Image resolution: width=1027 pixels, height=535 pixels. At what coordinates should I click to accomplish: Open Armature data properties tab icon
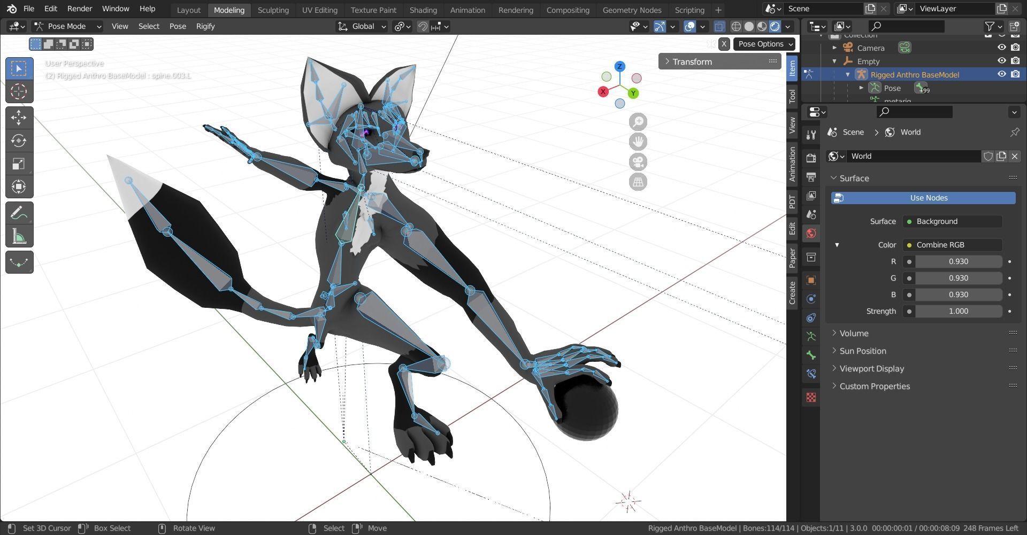(811, 336)
